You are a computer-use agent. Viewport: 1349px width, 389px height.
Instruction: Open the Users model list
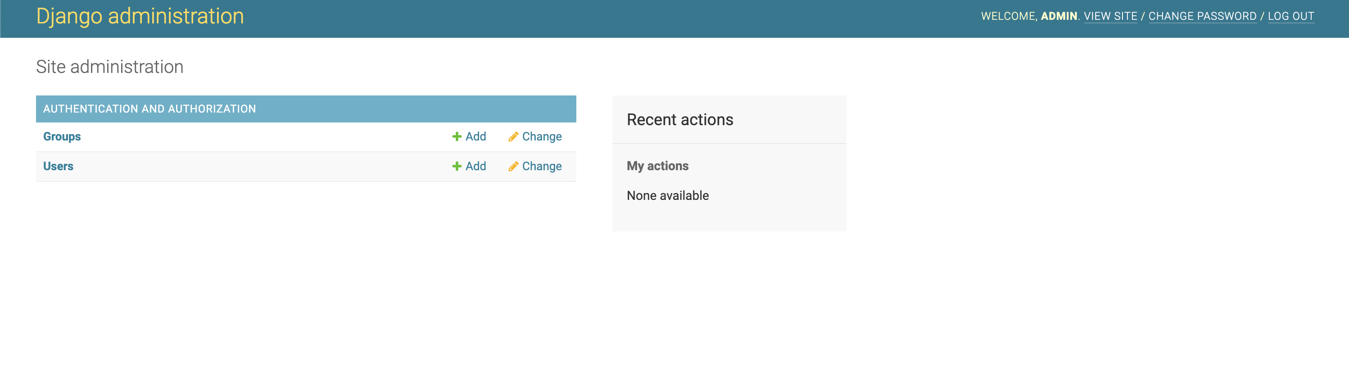coord(58,167)
